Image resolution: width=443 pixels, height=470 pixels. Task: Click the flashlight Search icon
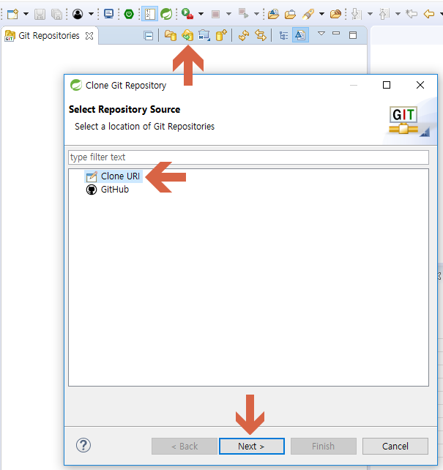pyautogui.click(x=308, y=14)
